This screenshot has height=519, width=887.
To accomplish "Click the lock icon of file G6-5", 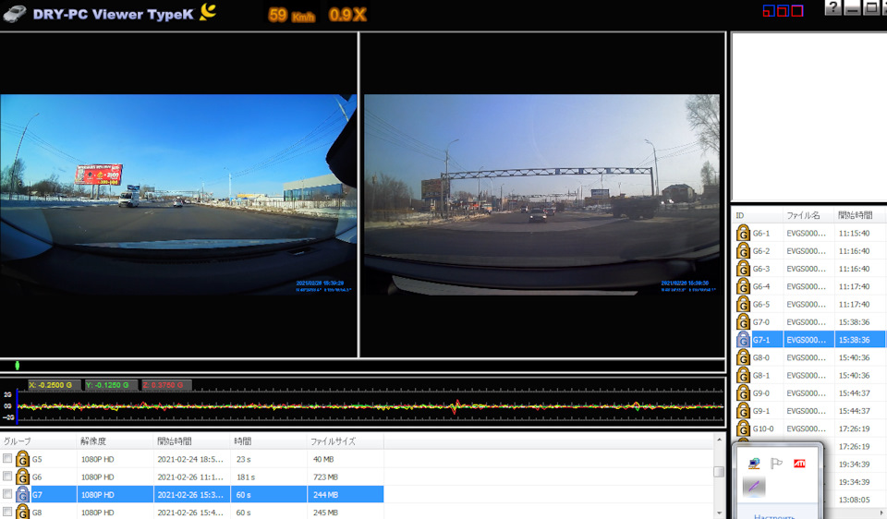I will [743, 305].
